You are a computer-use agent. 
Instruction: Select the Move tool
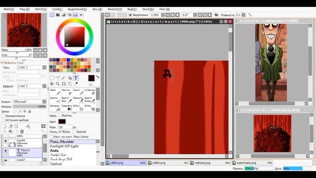tap(52, 84)
